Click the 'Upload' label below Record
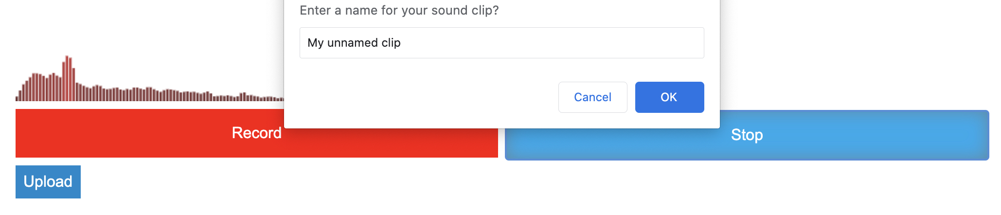Screen dimensions: 1001x215 click(x=48, y=181)
